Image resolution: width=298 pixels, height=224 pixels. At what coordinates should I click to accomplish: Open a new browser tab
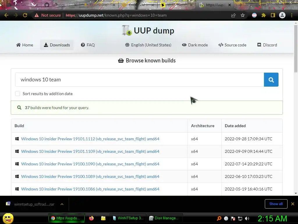tap(240, 5)
